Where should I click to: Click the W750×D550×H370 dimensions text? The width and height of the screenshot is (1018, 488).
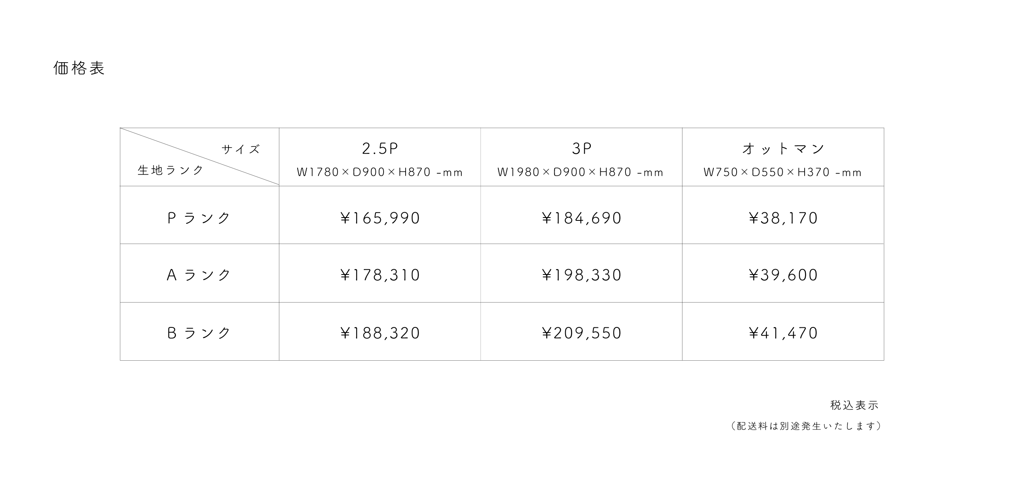783,172
